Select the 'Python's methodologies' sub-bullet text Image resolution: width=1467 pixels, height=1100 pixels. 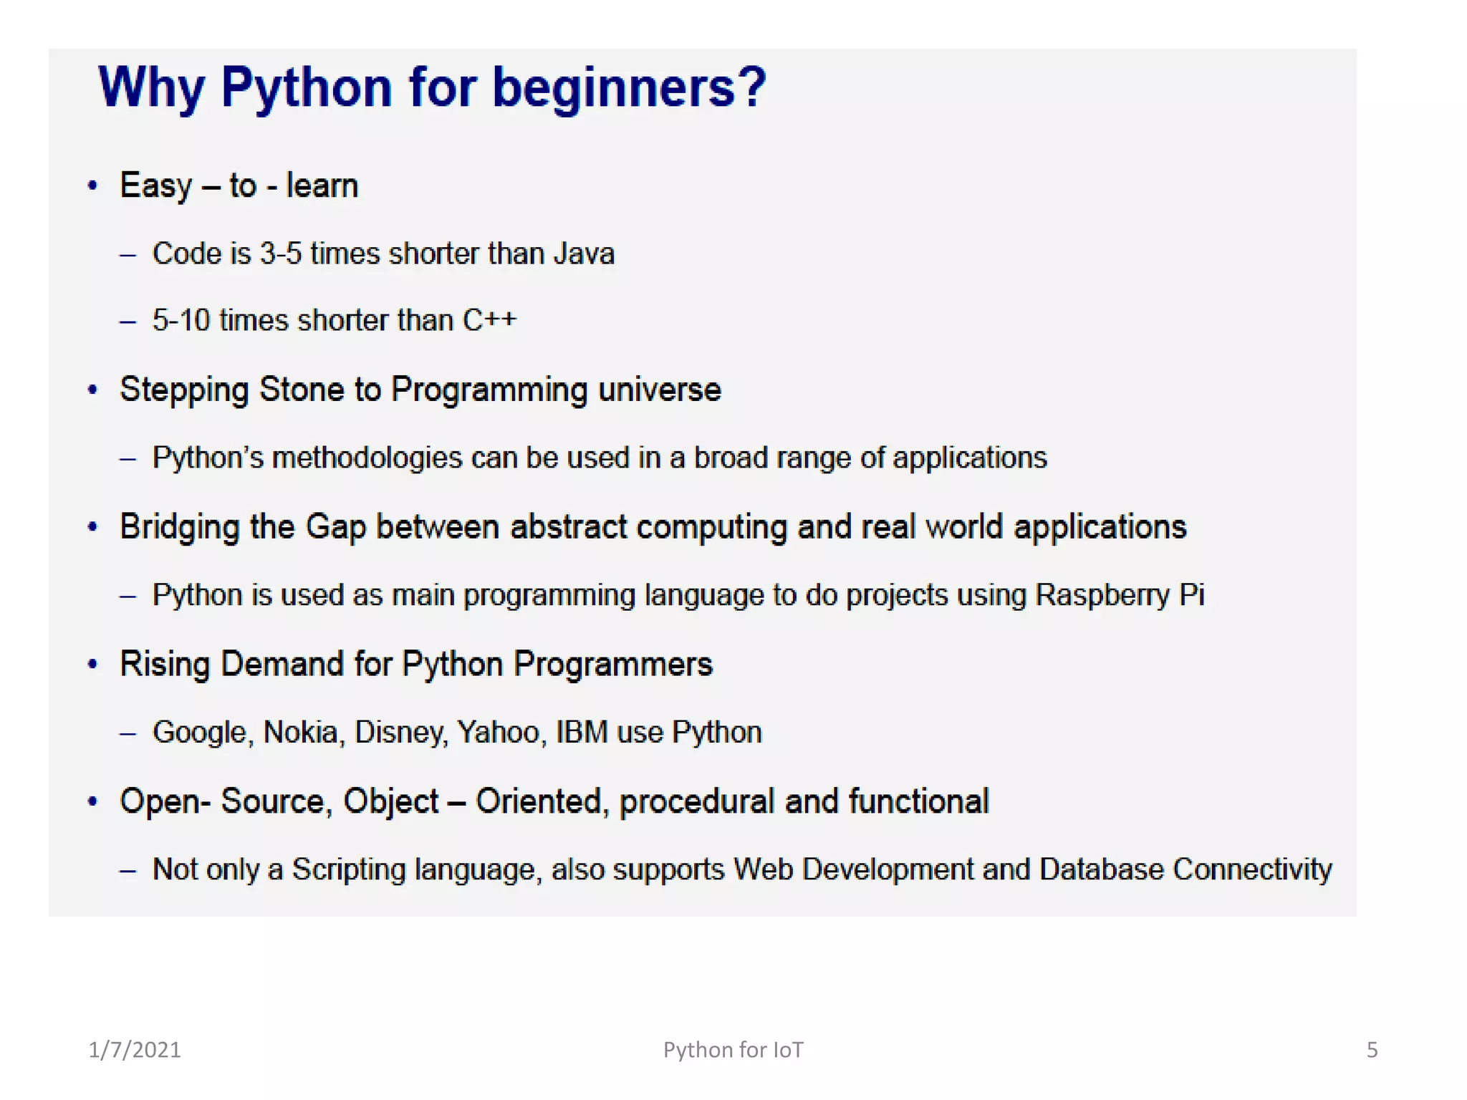[x=600, y=458]
